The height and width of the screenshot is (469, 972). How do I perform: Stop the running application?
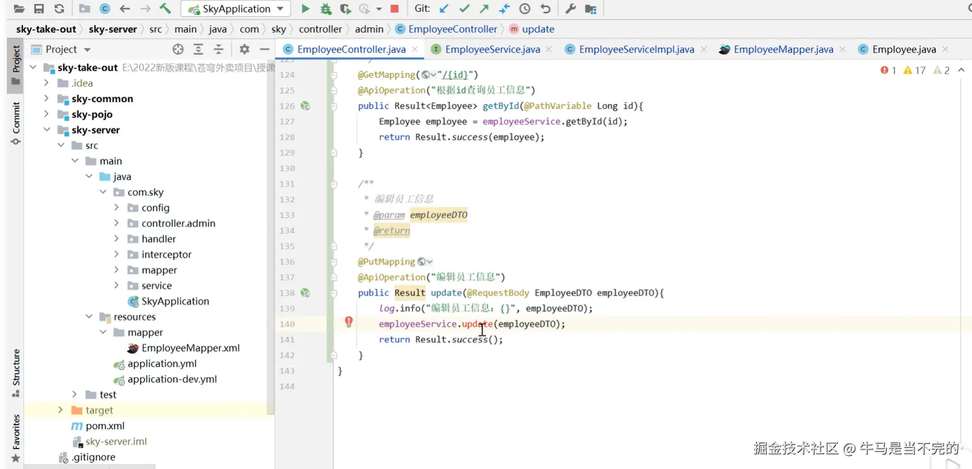tap(394, 9)
